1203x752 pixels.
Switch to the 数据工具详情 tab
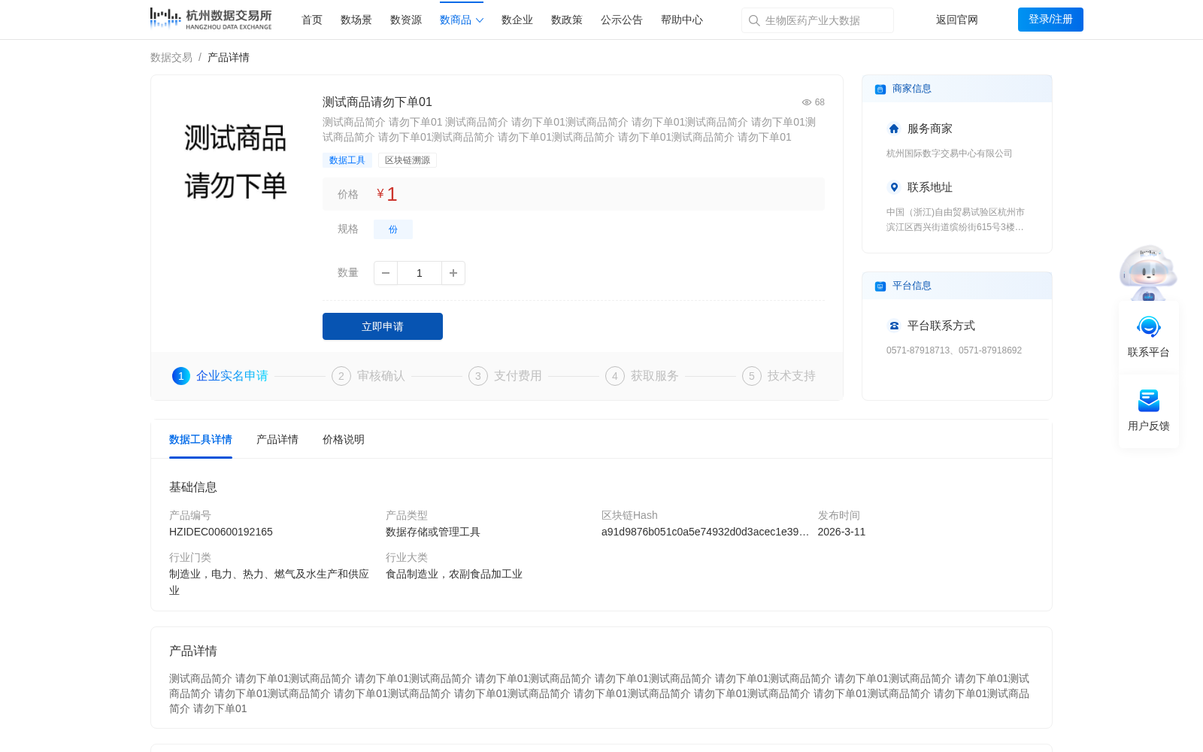pos(201,439)
